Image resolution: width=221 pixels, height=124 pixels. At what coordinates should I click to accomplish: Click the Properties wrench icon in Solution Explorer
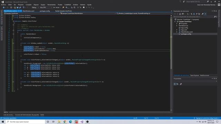pos(203,14)
